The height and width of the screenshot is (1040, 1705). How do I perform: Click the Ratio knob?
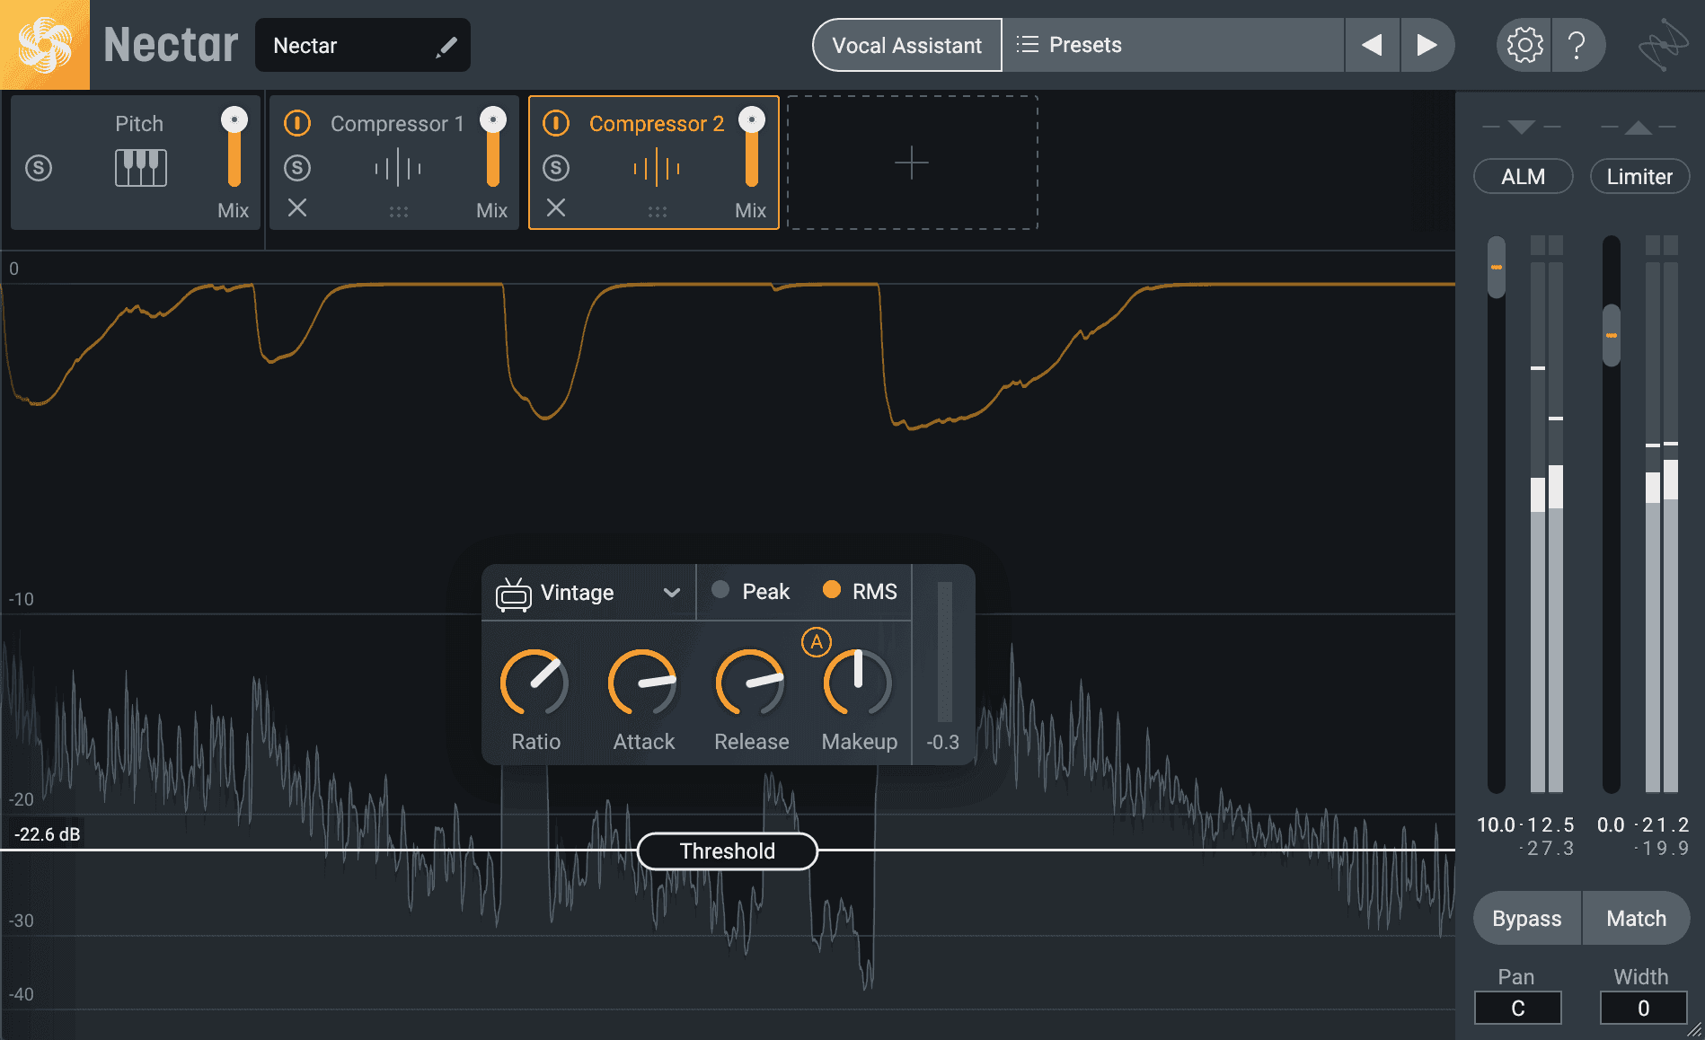pyautogui.click(x=534, y=683)
